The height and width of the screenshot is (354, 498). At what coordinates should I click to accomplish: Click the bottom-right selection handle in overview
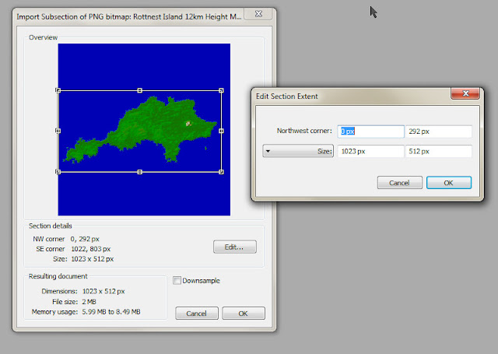point(221,172)
